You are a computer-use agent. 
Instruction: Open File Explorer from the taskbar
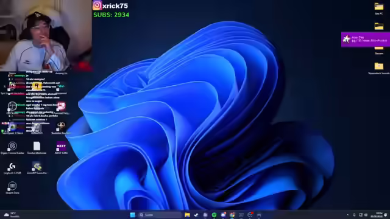[x=187, y=215]
